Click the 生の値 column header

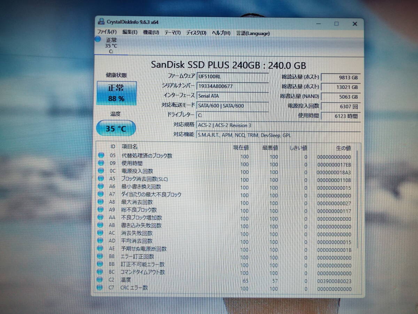coord(343,148)
